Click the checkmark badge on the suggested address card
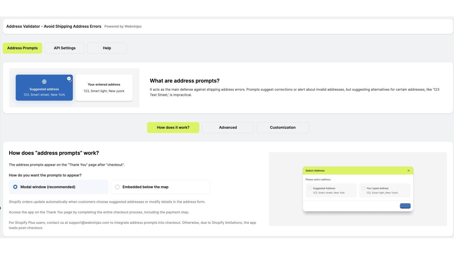 (x=69, y=78)
